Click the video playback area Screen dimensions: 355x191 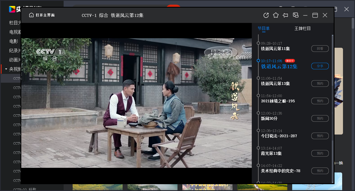point(137,103)
